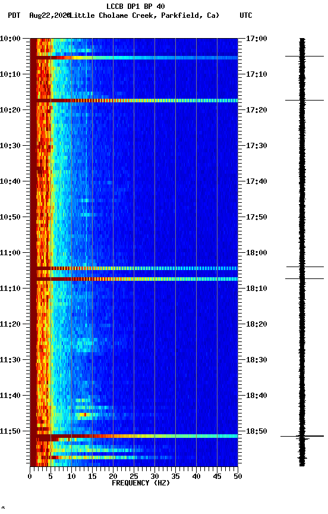The width and height of the screenshot is (328, 514).
Task: Click the 'Aug22' date text
Action: (39, 15)
